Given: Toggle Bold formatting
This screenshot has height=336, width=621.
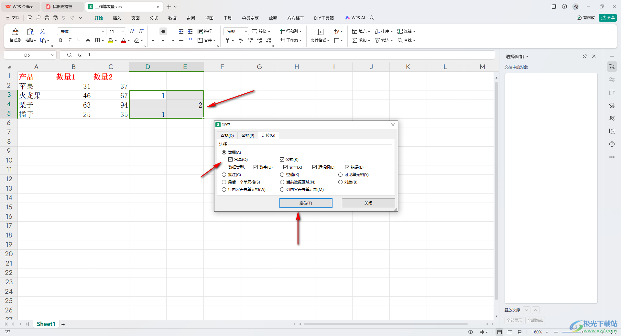Looking at the screenshot, I should pos(60,40).
